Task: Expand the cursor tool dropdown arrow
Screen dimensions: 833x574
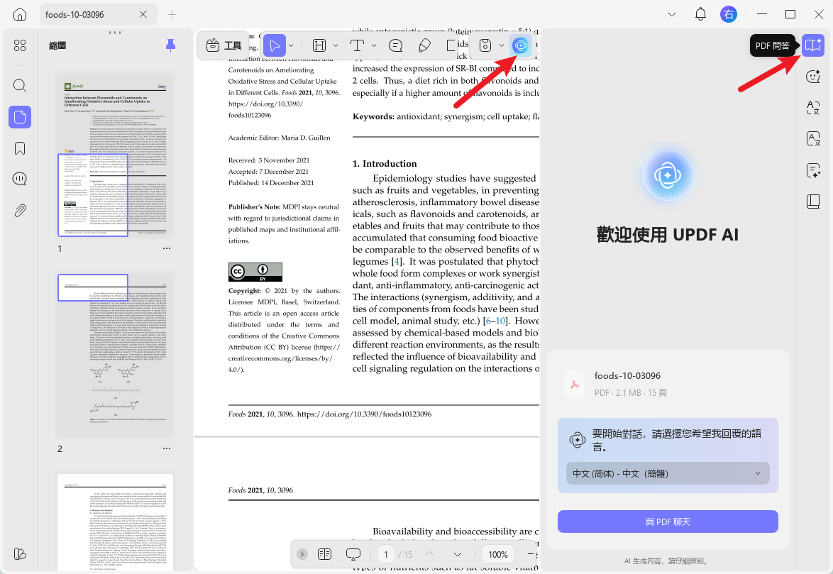Action: [x=291, y=45]
